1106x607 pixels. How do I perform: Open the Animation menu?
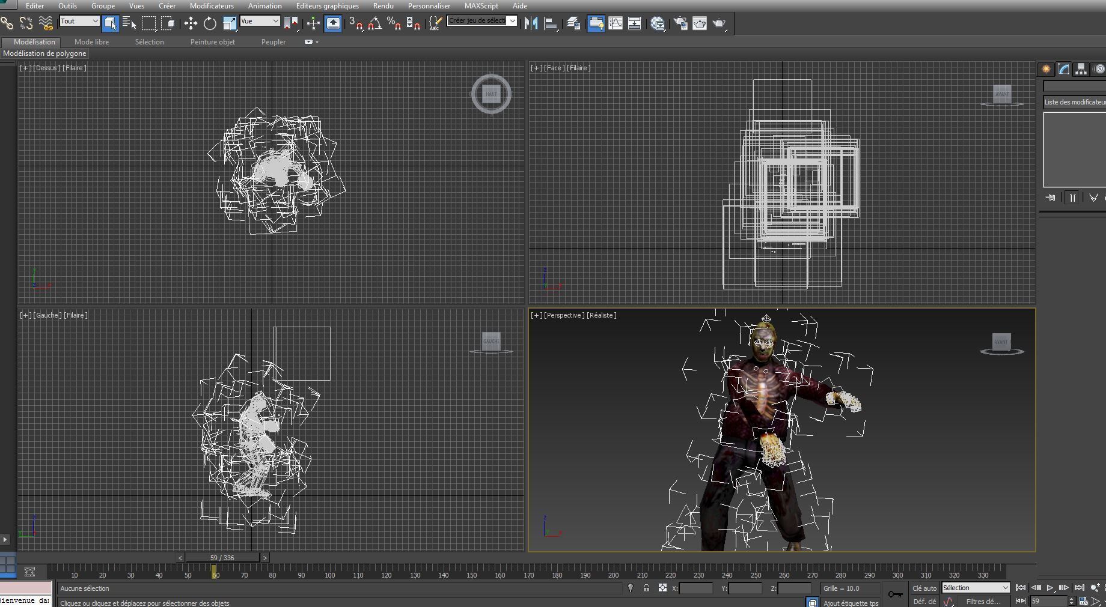click(x=264, y=5)
